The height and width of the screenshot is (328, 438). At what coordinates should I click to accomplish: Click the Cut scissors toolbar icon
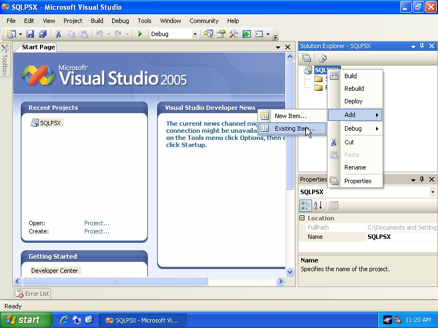[x=58, y=34]
